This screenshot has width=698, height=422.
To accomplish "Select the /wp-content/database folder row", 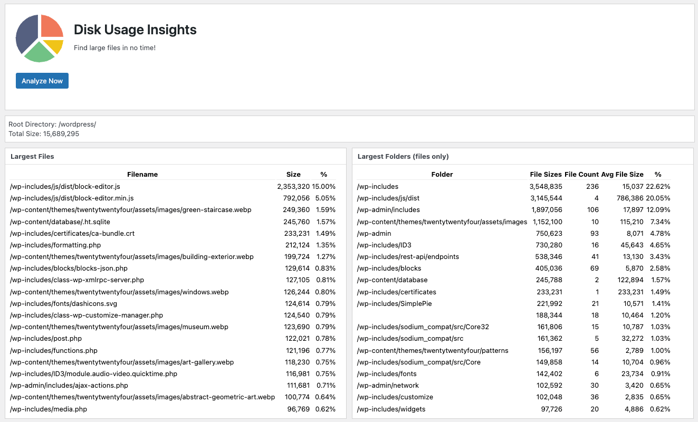I will (x=514, y=280).
